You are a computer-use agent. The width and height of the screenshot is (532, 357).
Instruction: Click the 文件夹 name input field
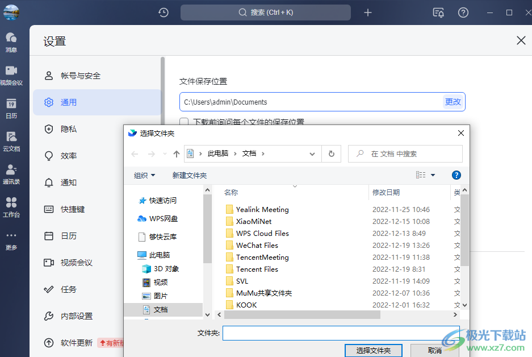tap(341, 333)
